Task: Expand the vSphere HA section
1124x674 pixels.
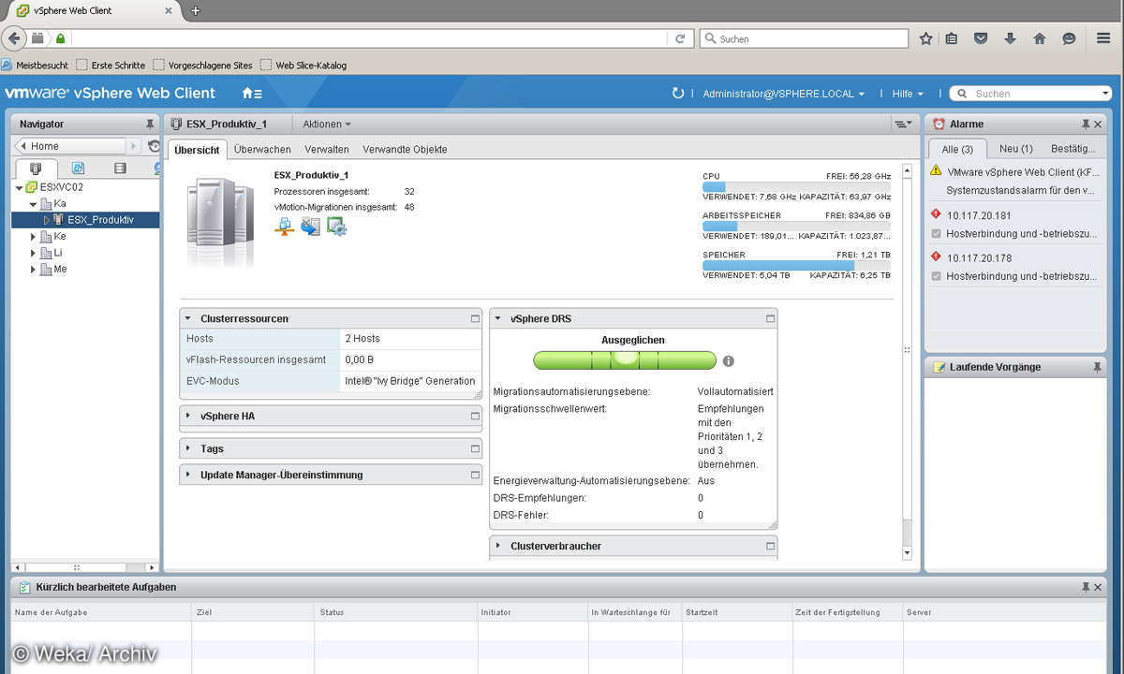Action: (x=188, y=417)
